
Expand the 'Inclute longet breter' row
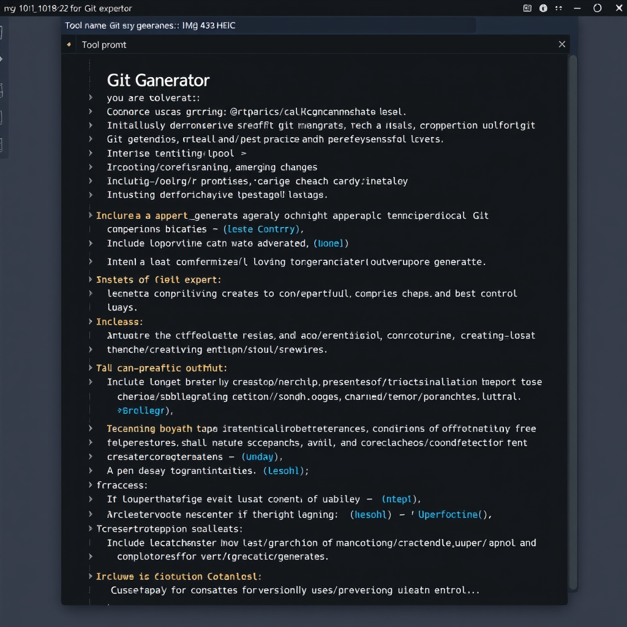pyautogui.click(x=91, y=382)
